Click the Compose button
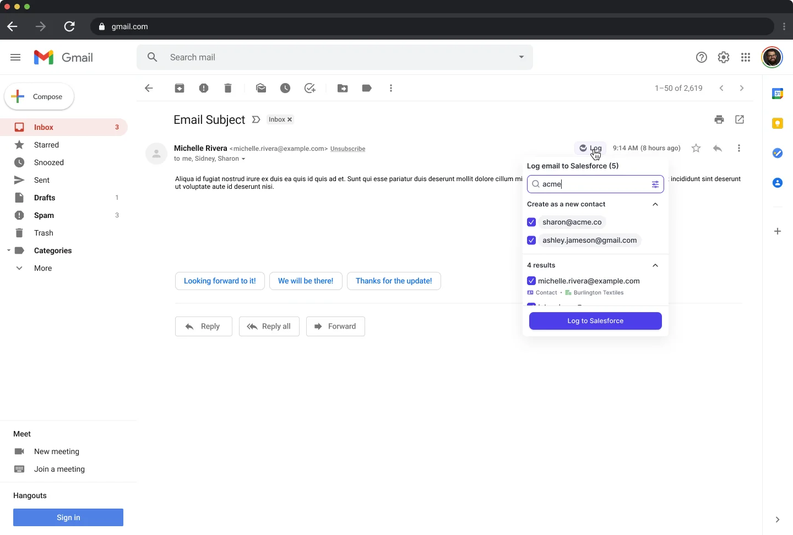 point(39,96)
